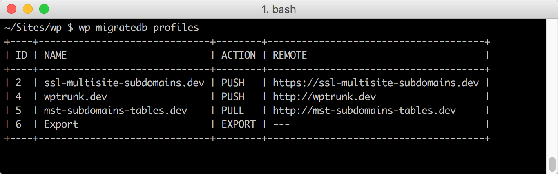Click the ID column header

(21, 55)
